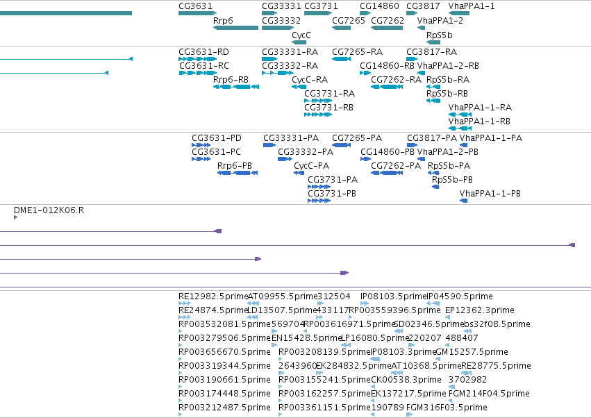The height and width of the screenshot is (418, 591).
Task: Open the VhaPPA1-1-PA protein feature
Action: [491, 138]
